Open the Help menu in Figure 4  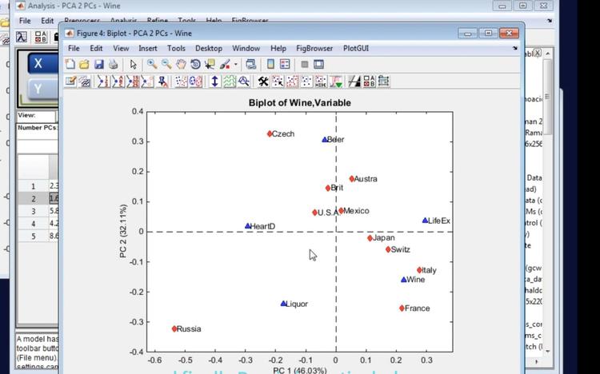click(x=278, y=48)
